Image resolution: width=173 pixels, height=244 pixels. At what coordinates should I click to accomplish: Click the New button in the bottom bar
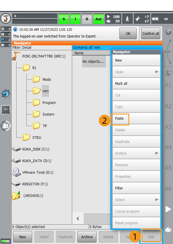click(23, 237)
